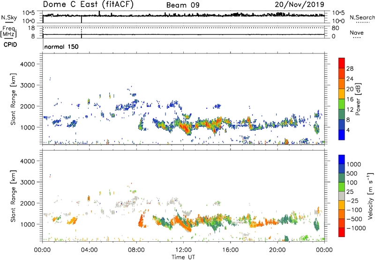This screenshot has width=375, height=260.
Task: Click velocity colorbar value -1000
Action: point(356,228)
